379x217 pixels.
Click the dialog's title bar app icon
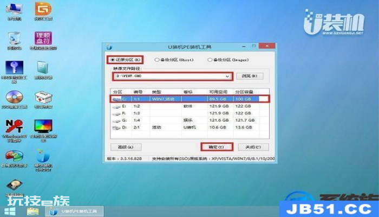[109, 47]
